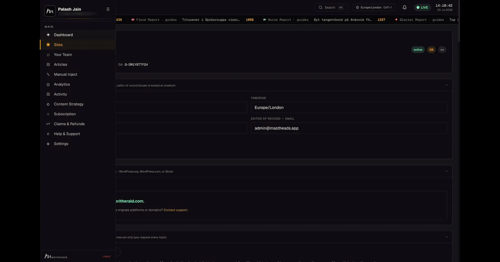
Task: Click the Manual Inject pencil icon
Action: [x=48, y=75]
